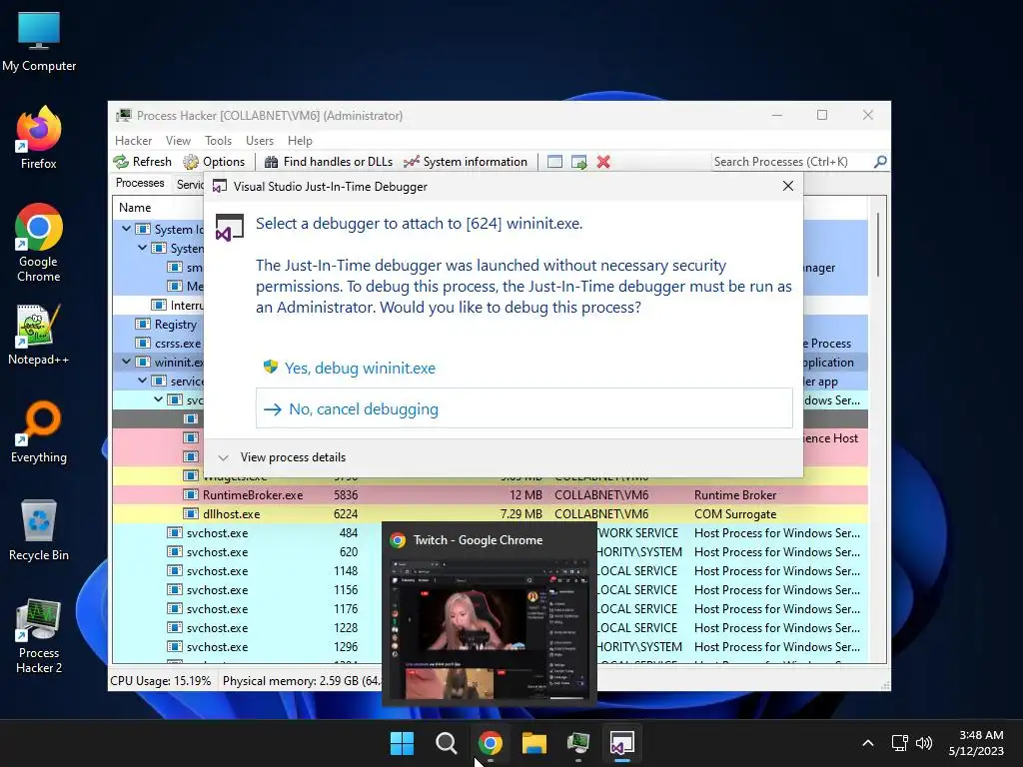
Task: Open Process Hacker 2 desktop shortcut
Action: tap(39, 636)
